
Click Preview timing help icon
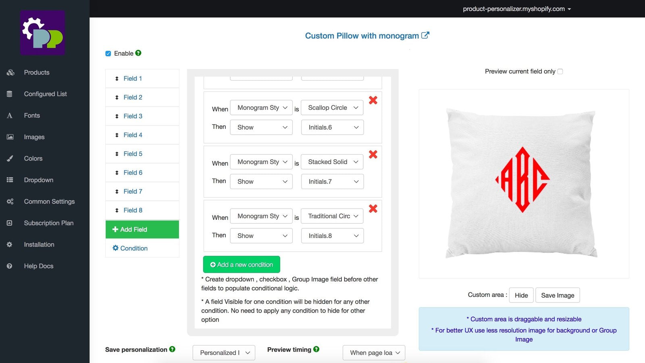point(316,349)
